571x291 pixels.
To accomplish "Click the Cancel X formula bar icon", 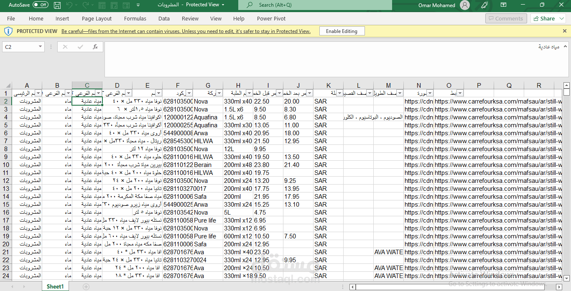I will [x=65, y=47].
